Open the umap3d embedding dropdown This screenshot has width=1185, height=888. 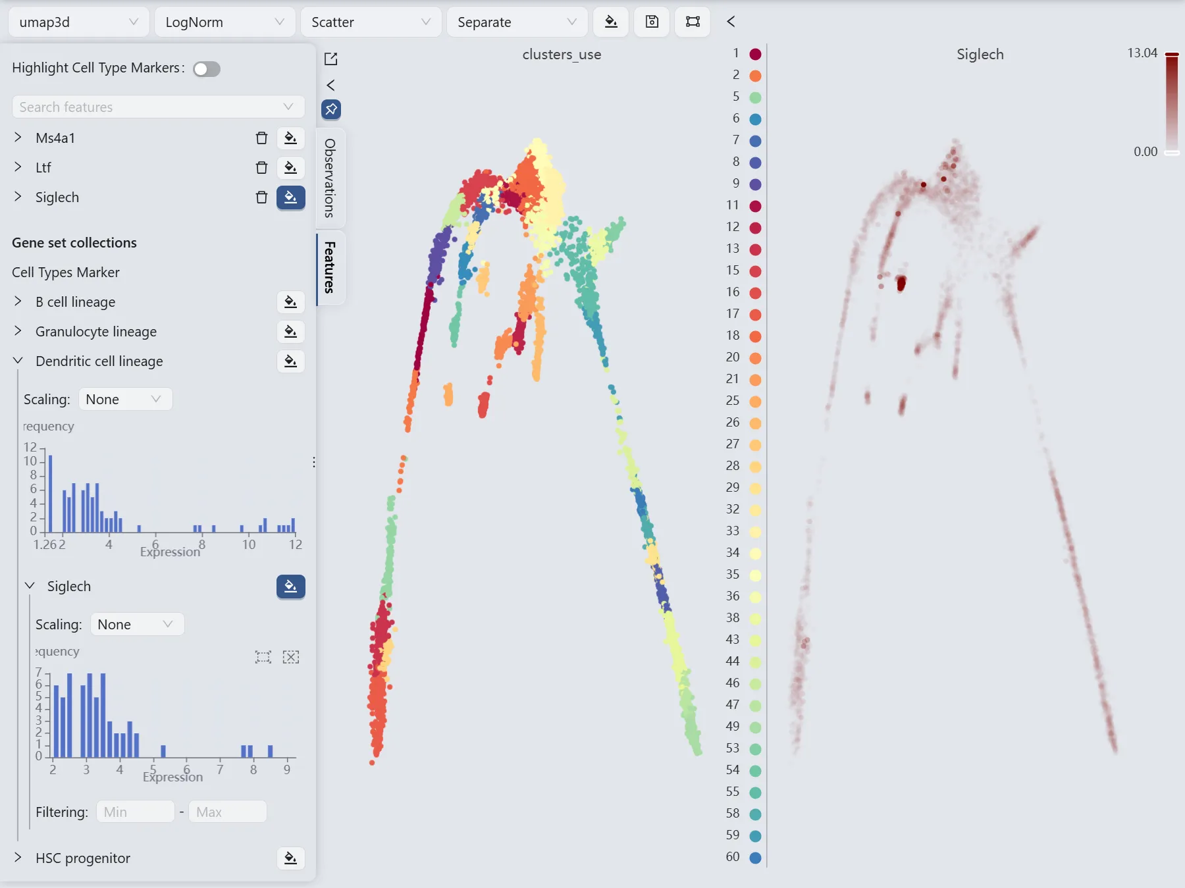pos(78,22)
